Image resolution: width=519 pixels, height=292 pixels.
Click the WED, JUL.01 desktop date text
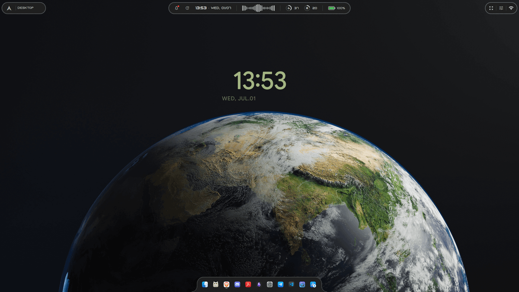pos(239,99)
